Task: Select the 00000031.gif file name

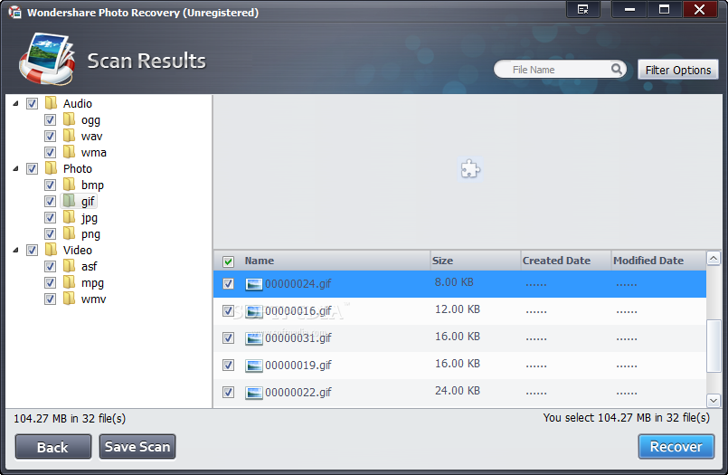Action: pyautogui.click(x=298, y=338)
